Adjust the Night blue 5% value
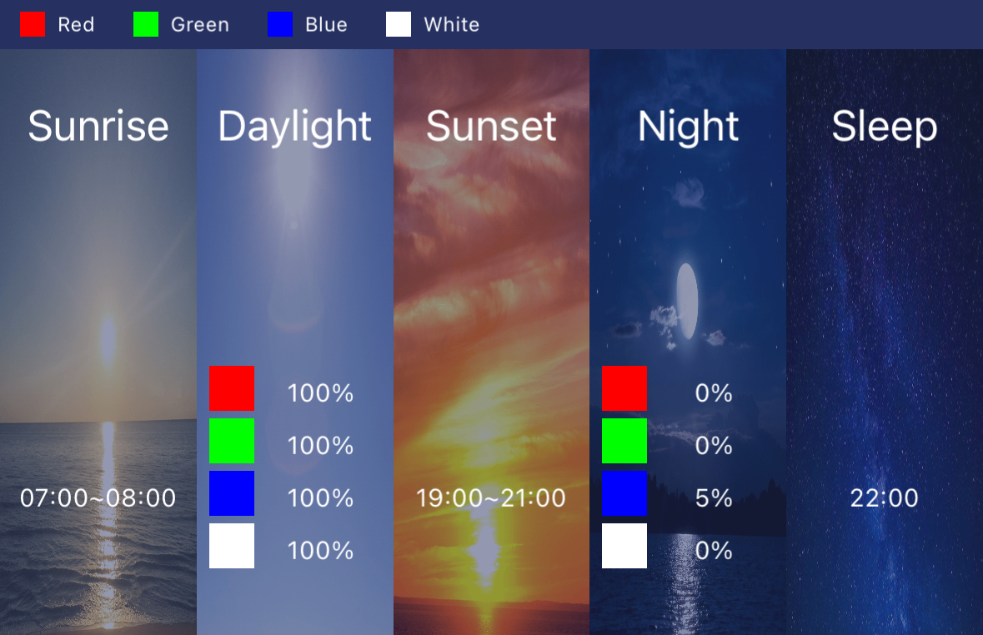This screenshot has height=635, width=983. (x=714, y=498)
